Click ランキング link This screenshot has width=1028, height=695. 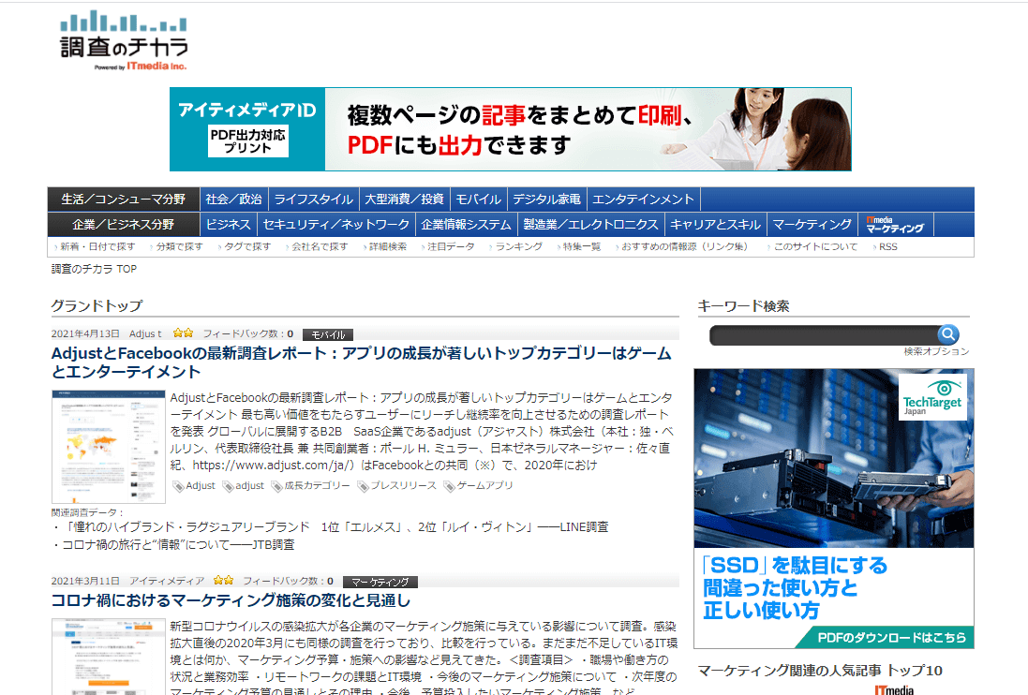pos(518,247)
